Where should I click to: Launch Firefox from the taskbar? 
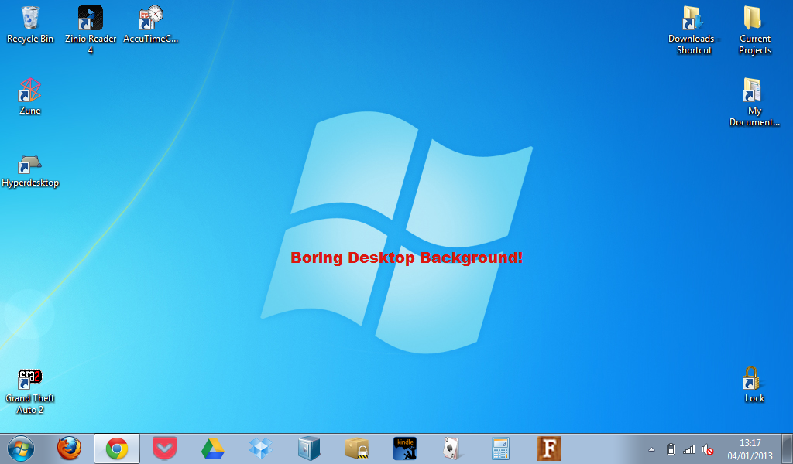pos(69,449)
